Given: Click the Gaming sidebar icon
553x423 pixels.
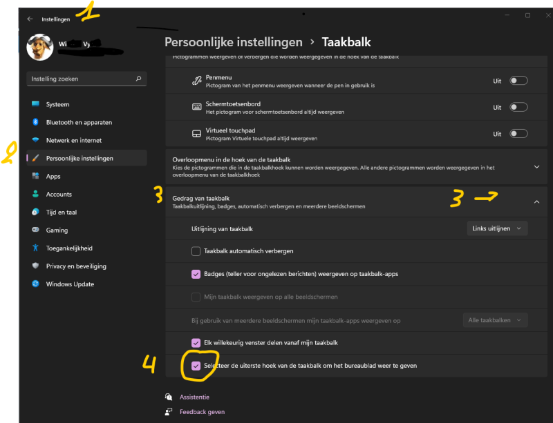Looking at the screenshot, I should click(x=36, y=230).
